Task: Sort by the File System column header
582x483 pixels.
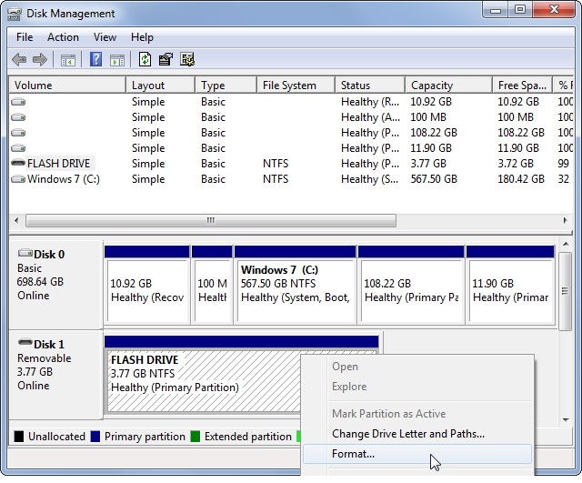Action: (x=296, y=86)
